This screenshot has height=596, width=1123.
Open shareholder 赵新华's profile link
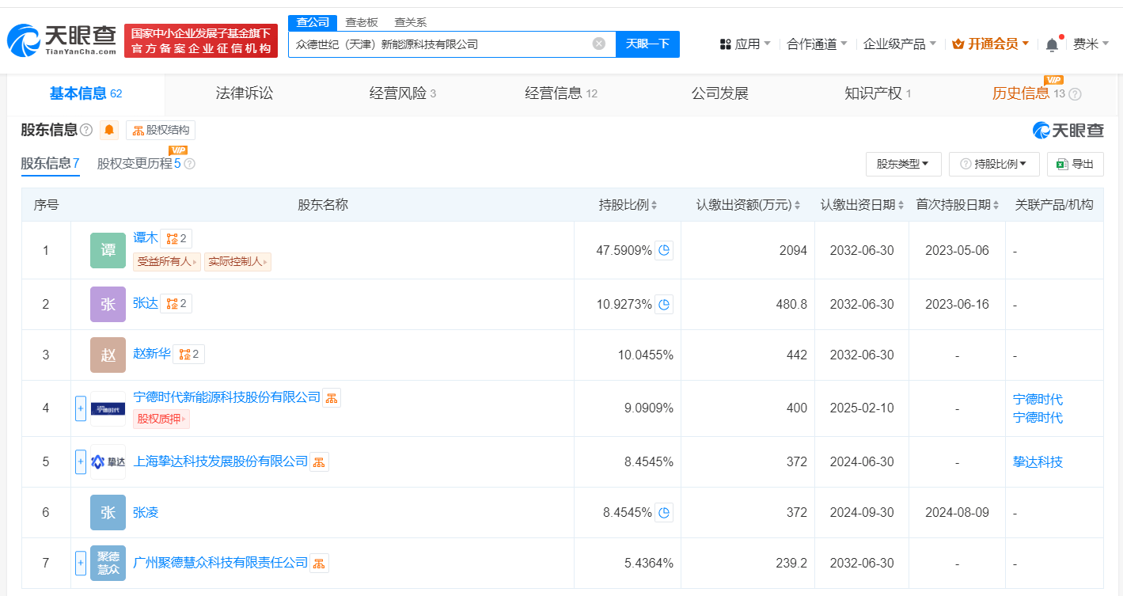click(152, 354)
